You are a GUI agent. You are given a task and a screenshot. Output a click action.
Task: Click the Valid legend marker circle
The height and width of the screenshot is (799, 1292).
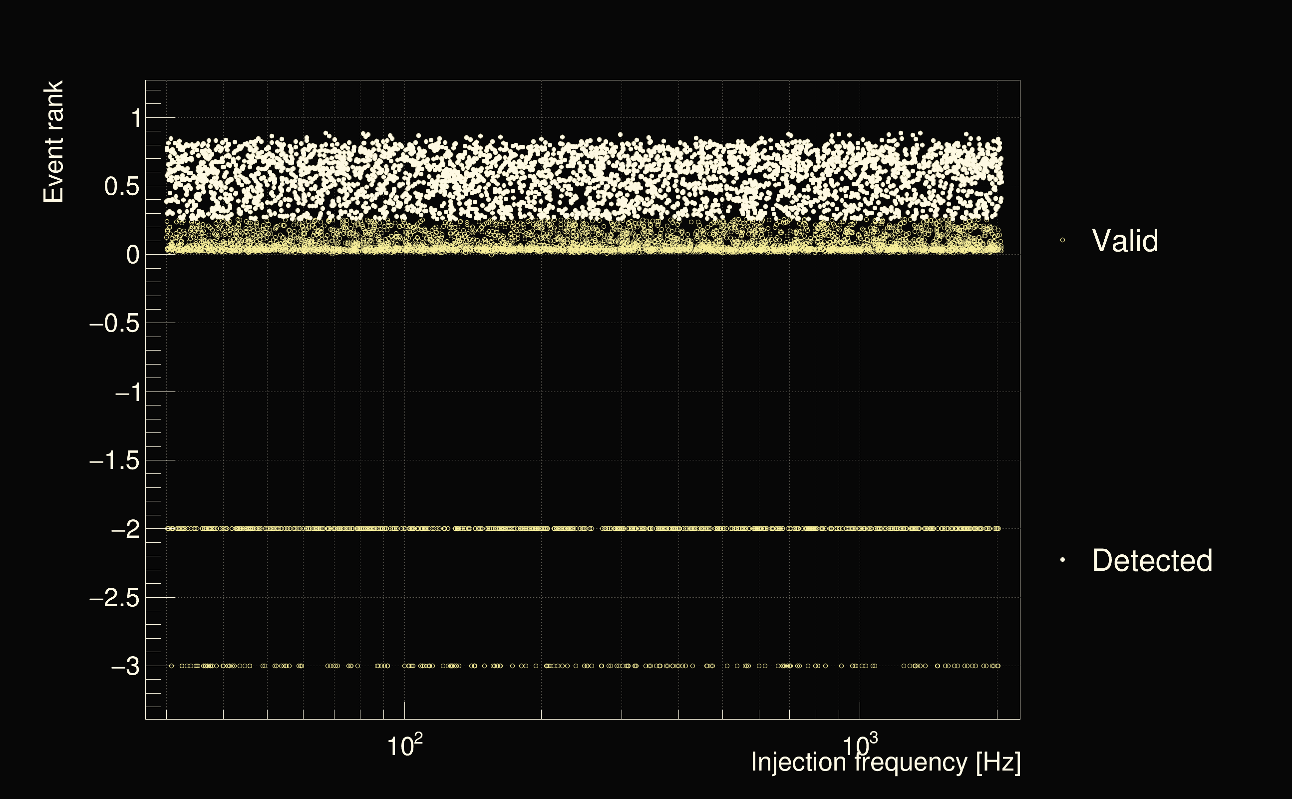coord(1062,240)
